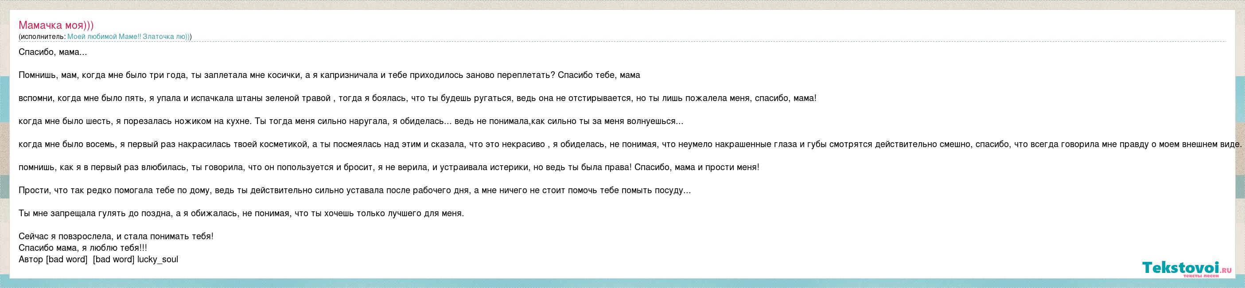1245x288 pixels.
Task: Click the line starting 'Ты мне запрещала гулять'
Action: pos(241,214)
